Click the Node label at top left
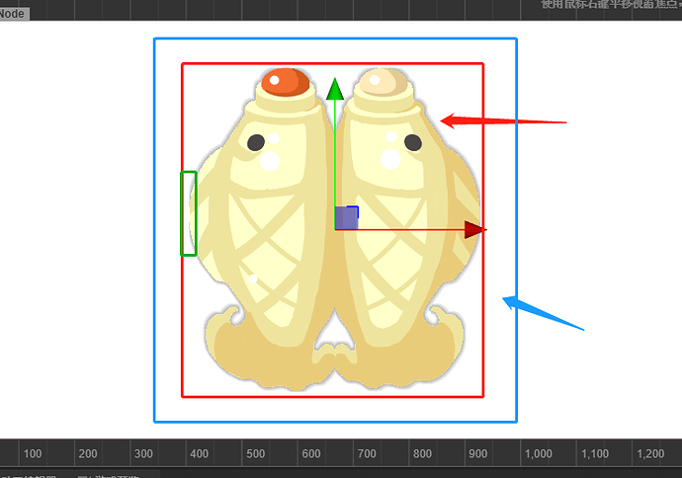The width and height of the screenshot is (682, 478). pos(13,14)
